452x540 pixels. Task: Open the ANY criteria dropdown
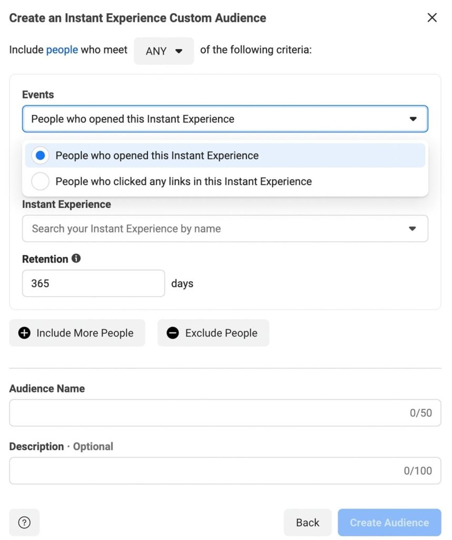click(164, 51)
